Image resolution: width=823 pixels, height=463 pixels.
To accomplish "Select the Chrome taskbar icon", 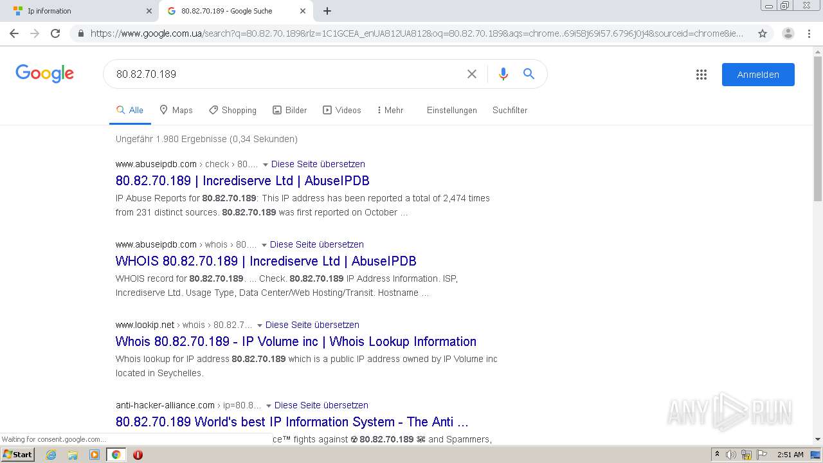I will click(x=116, y=455).
